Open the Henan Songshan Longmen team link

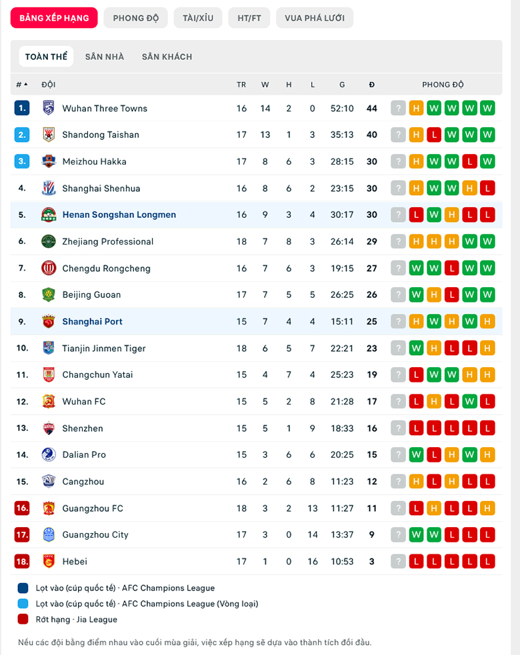(x=119, y=215)
